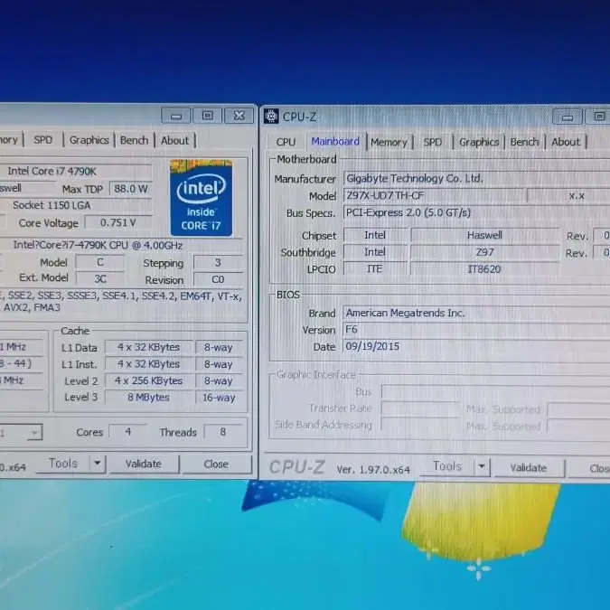Click Southbridge value Z97
Image resolution: width=610 pixels, height=610 pixels.
(484, 252)
